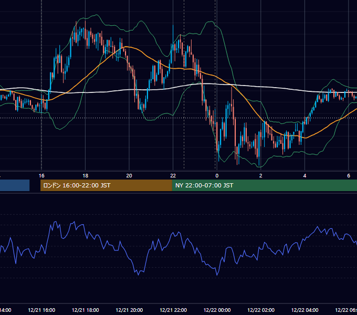Click the 12/22 04:00 date label
The image size is (357, 315).
[305, 310]
